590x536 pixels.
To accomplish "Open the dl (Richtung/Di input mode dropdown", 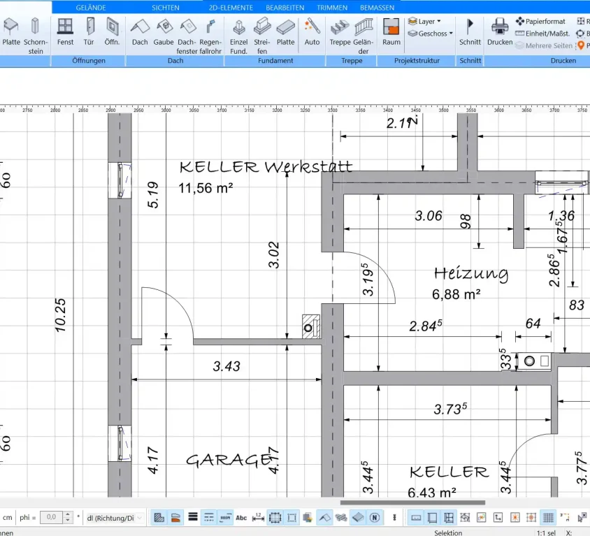I will coord(115,518).
